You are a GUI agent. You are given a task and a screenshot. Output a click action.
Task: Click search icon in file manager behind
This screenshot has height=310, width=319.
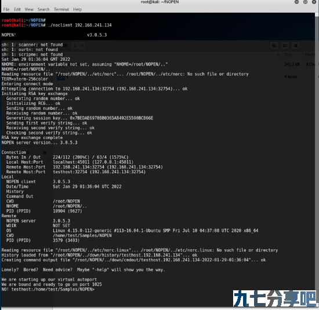pos(274,46)
